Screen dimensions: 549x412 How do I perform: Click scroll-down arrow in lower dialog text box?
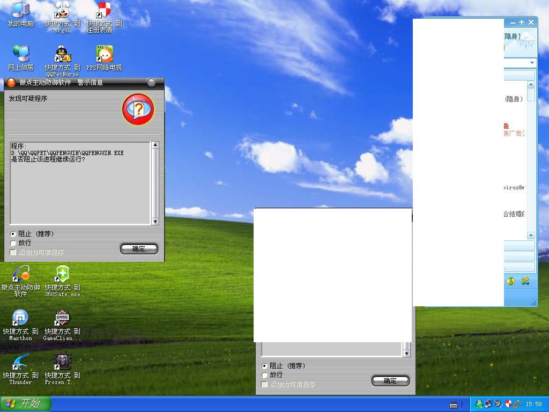pos(406,354)
